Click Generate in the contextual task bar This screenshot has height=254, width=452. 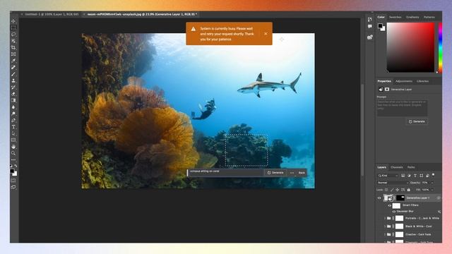275,173
